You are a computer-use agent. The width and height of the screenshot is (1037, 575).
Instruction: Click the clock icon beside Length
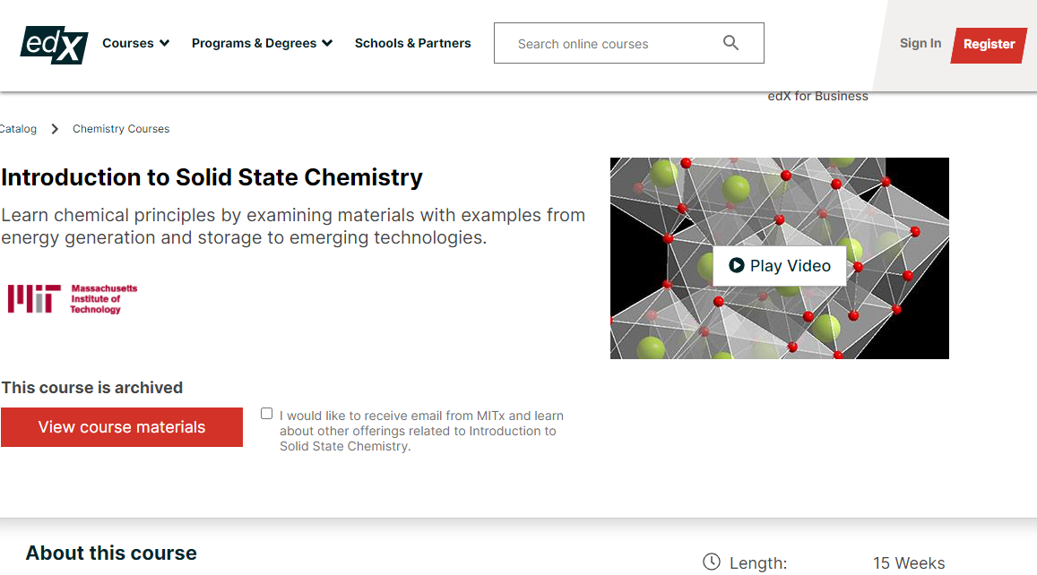(711, 562)
